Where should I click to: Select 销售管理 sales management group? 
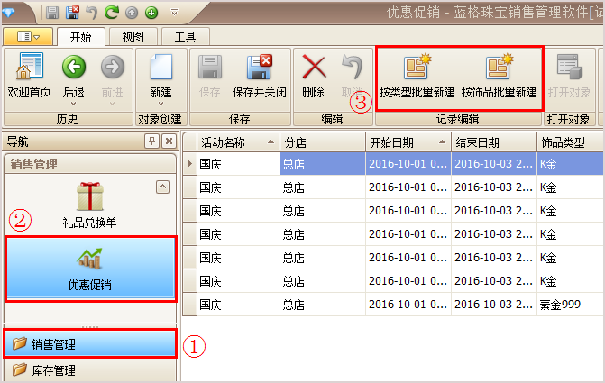click(x=89, y=343)
